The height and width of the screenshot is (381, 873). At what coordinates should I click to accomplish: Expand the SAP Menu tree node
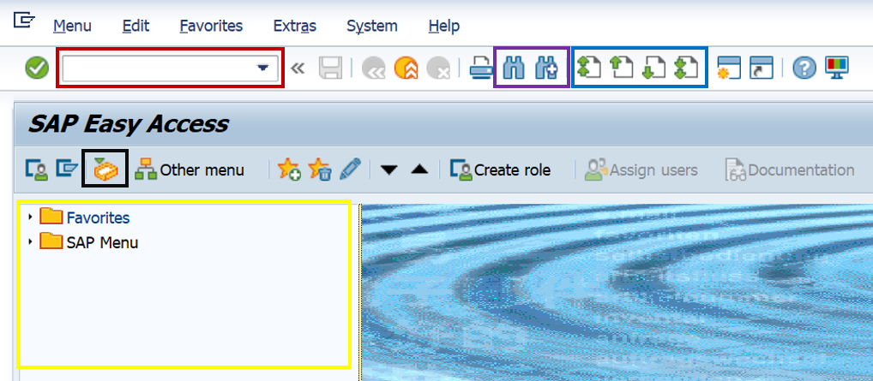30,242
